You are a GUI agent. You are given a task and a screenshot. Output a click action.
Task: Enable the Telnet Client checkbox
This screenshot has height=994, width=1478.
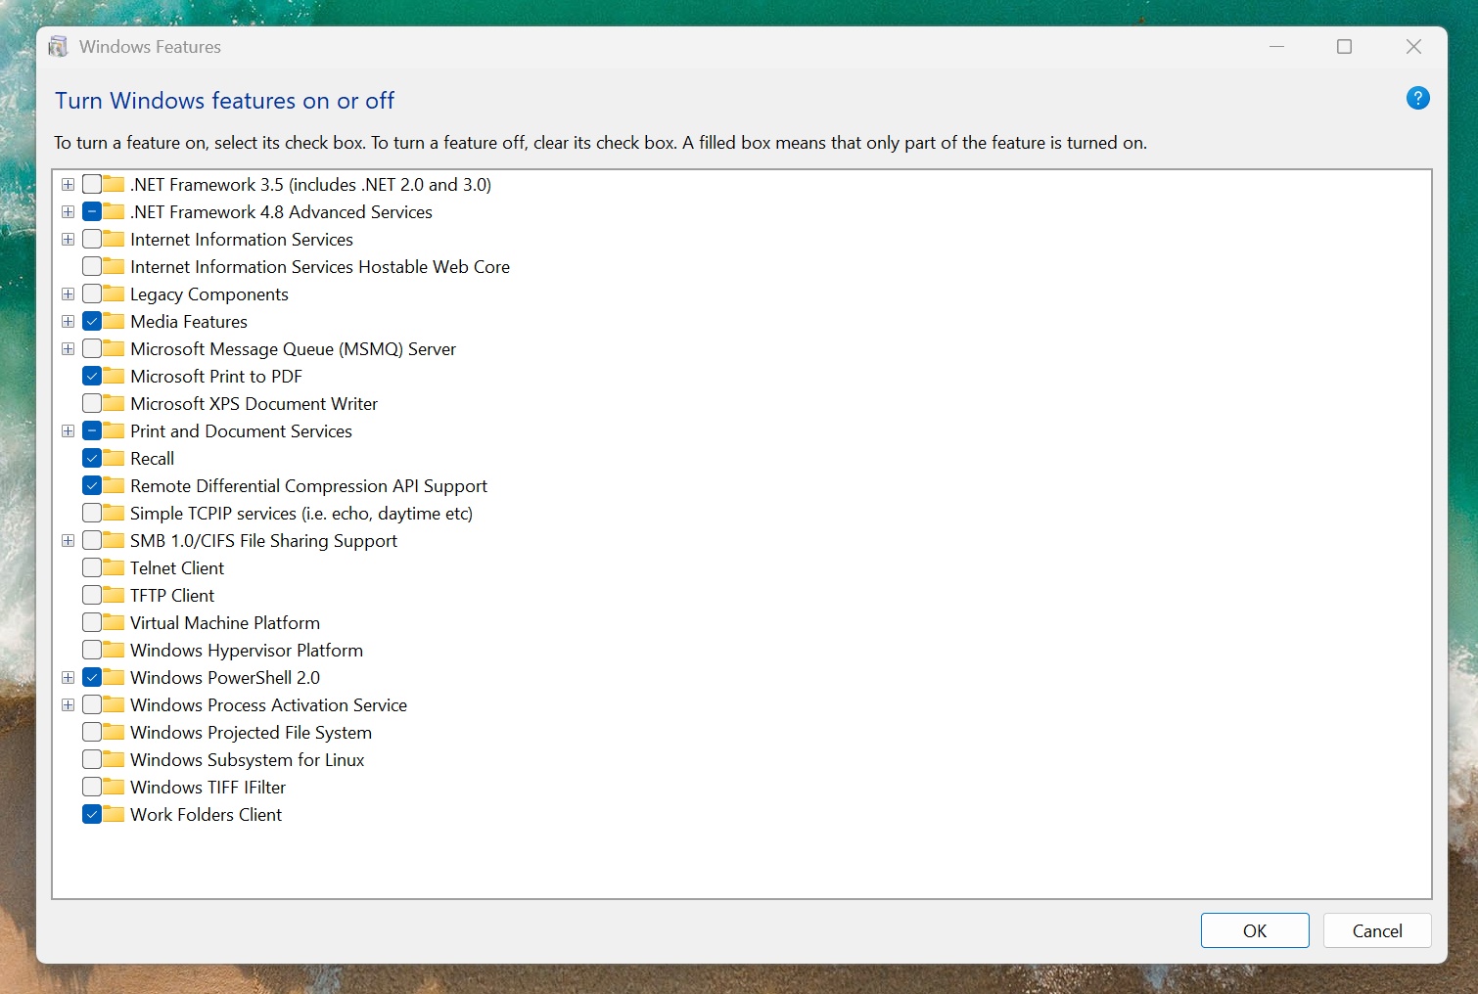click(91, 567)
